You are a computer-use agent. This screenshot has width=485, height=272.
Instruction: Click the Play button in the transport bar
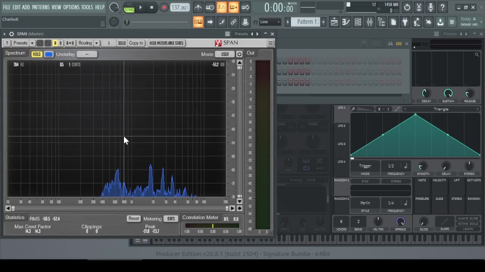140,7
